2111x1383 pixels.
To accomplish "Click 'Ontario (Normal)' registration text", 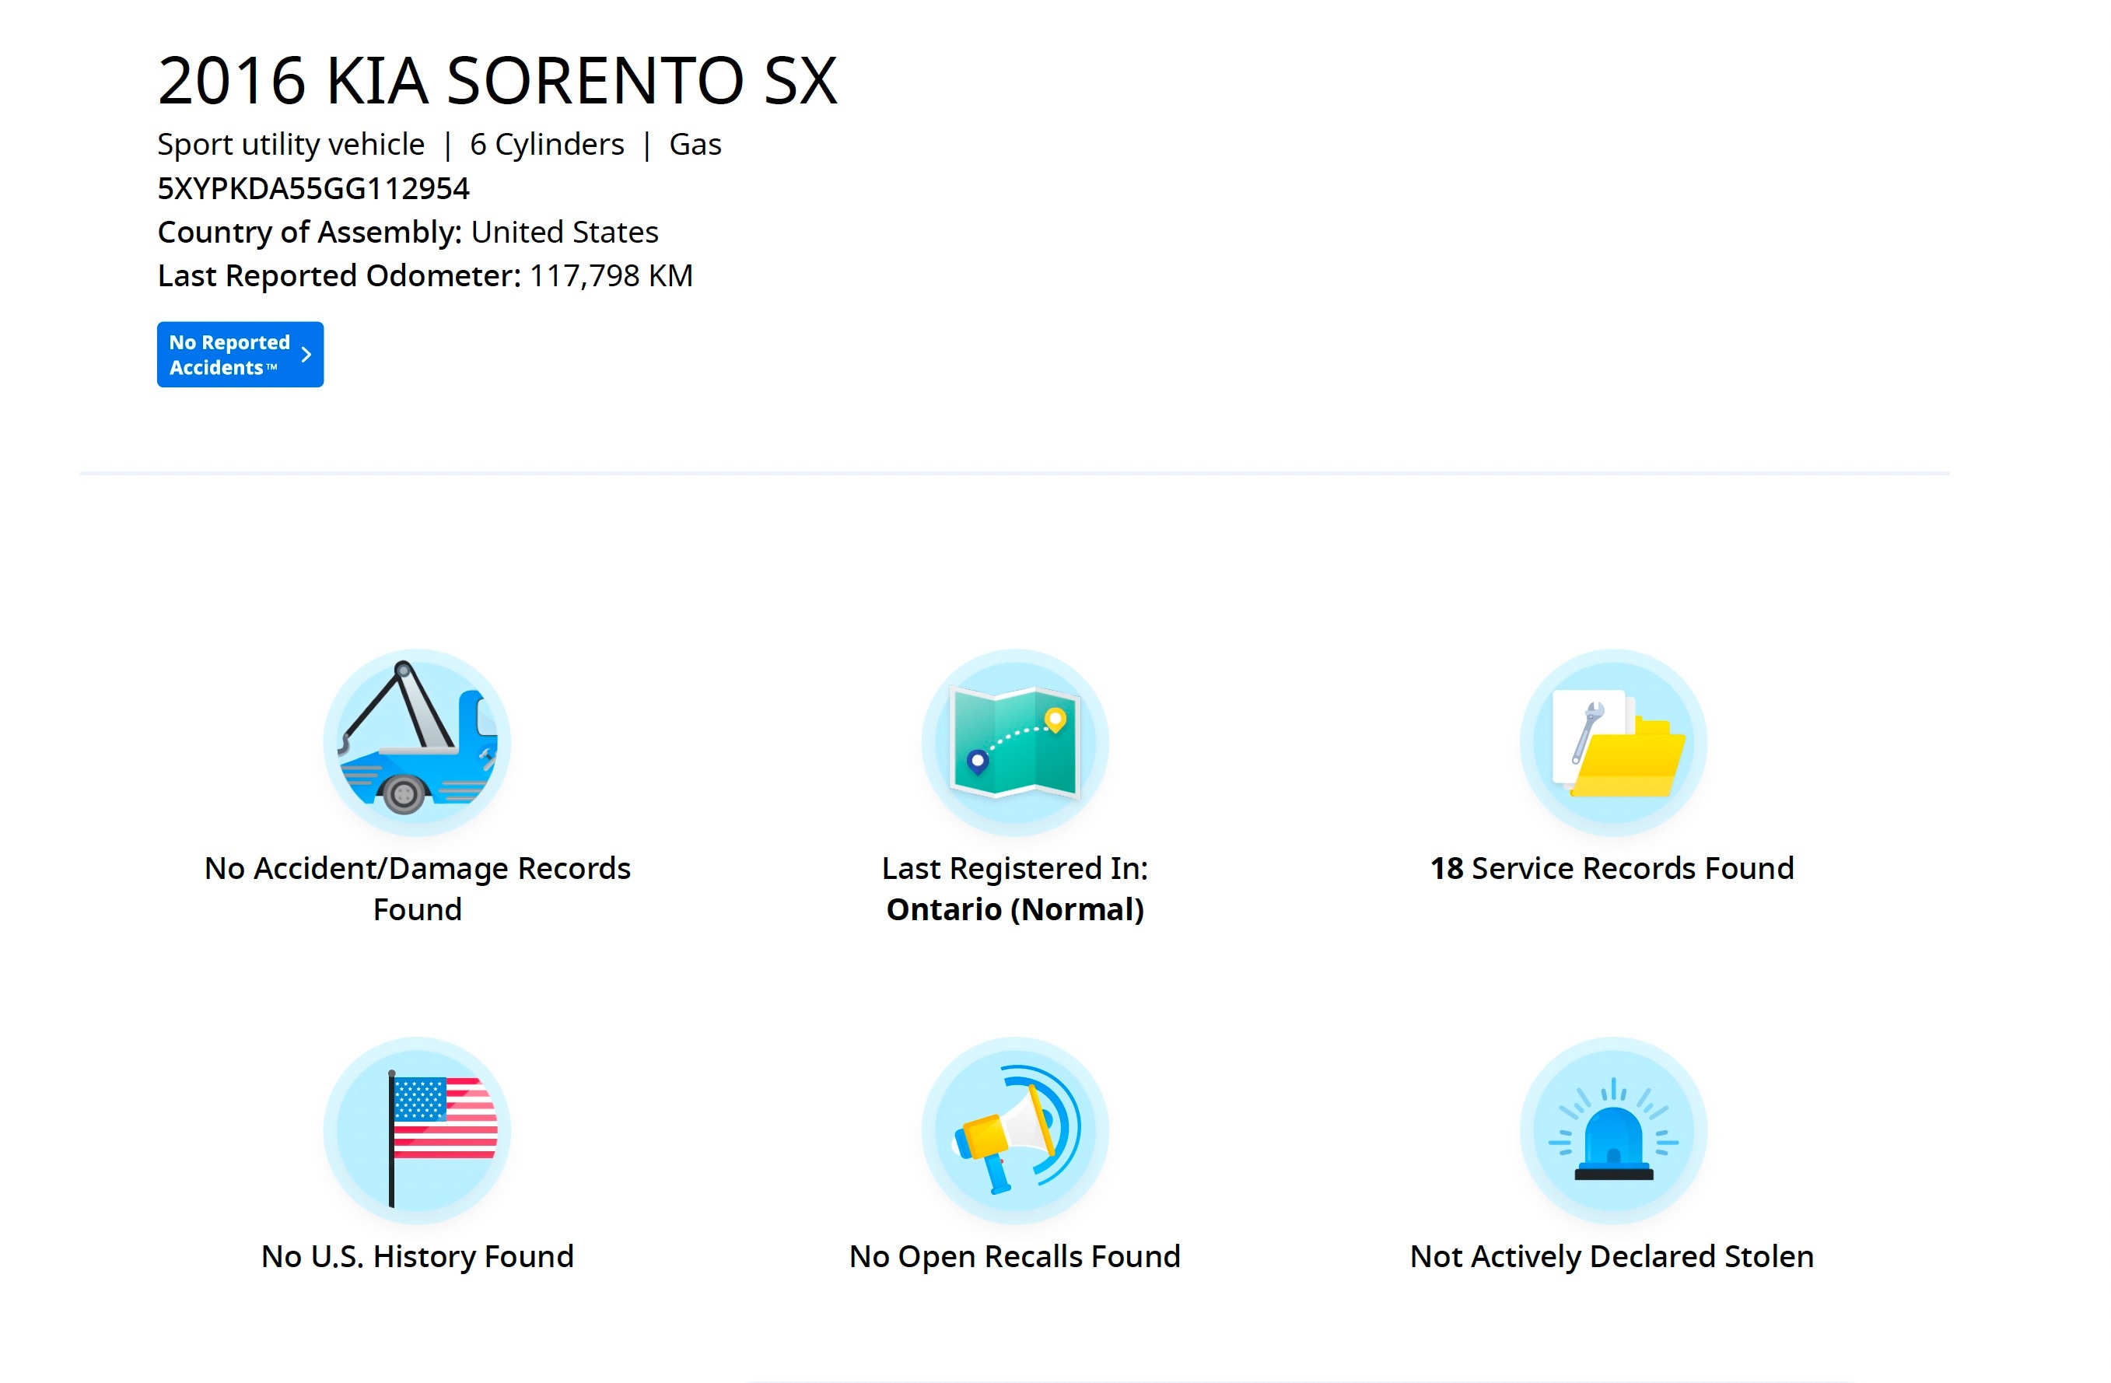I will point(1015,910).
